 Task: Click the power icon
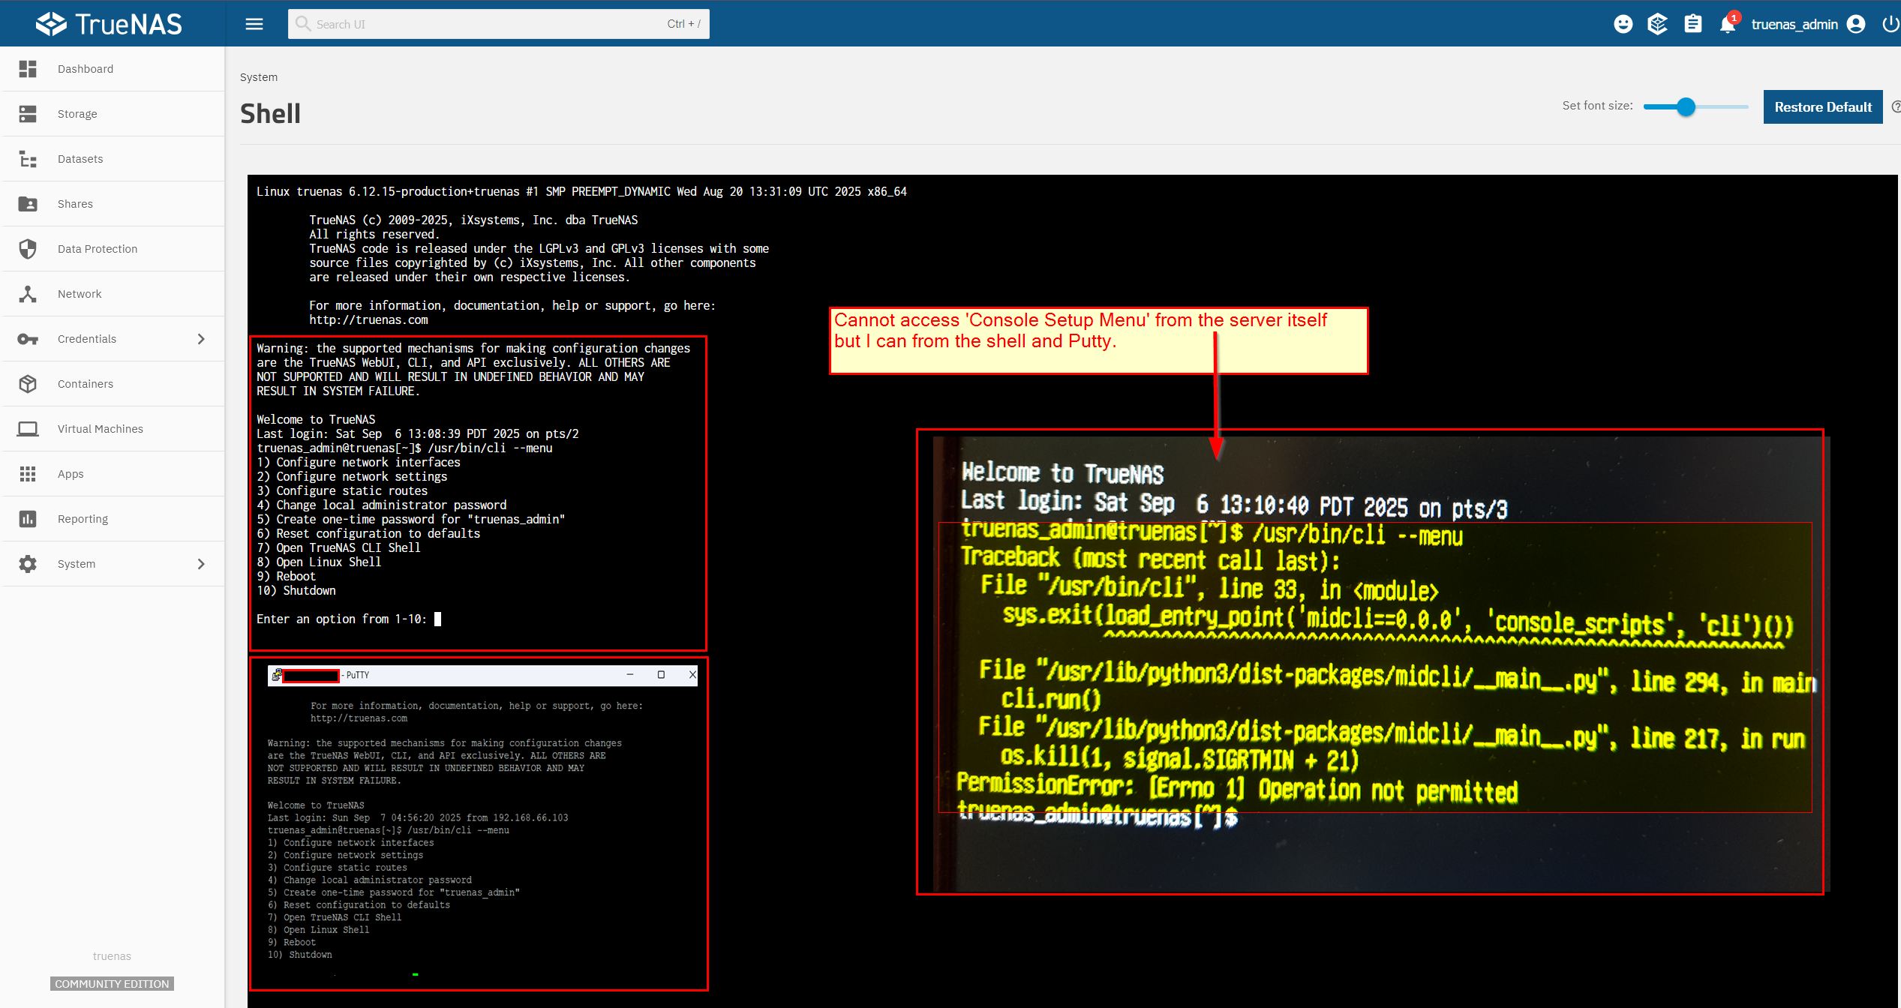coord(1890,24)
